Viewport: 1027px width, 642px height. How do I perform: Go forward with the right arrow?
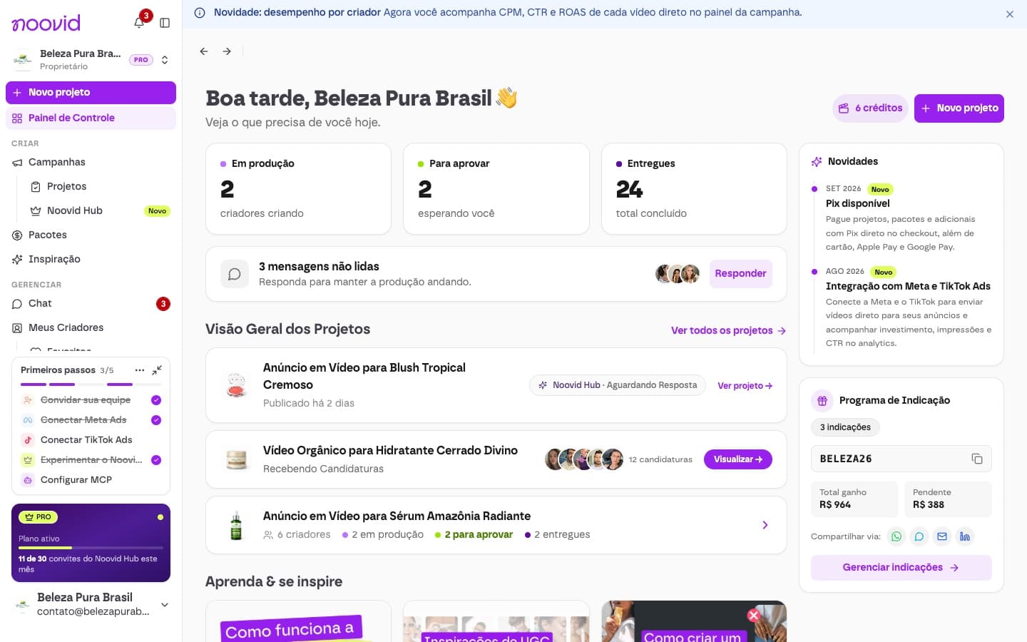pos(227,51)
